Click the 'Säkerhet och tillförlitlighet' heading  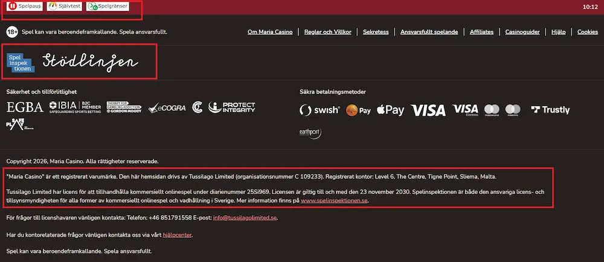pyautogui.click(x=42, y=92)
